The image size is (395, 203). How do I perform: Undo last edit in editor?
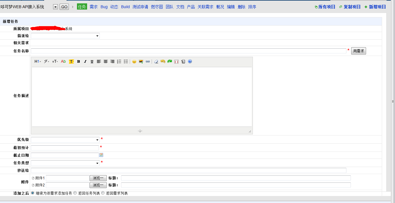(x=163, y=62)
